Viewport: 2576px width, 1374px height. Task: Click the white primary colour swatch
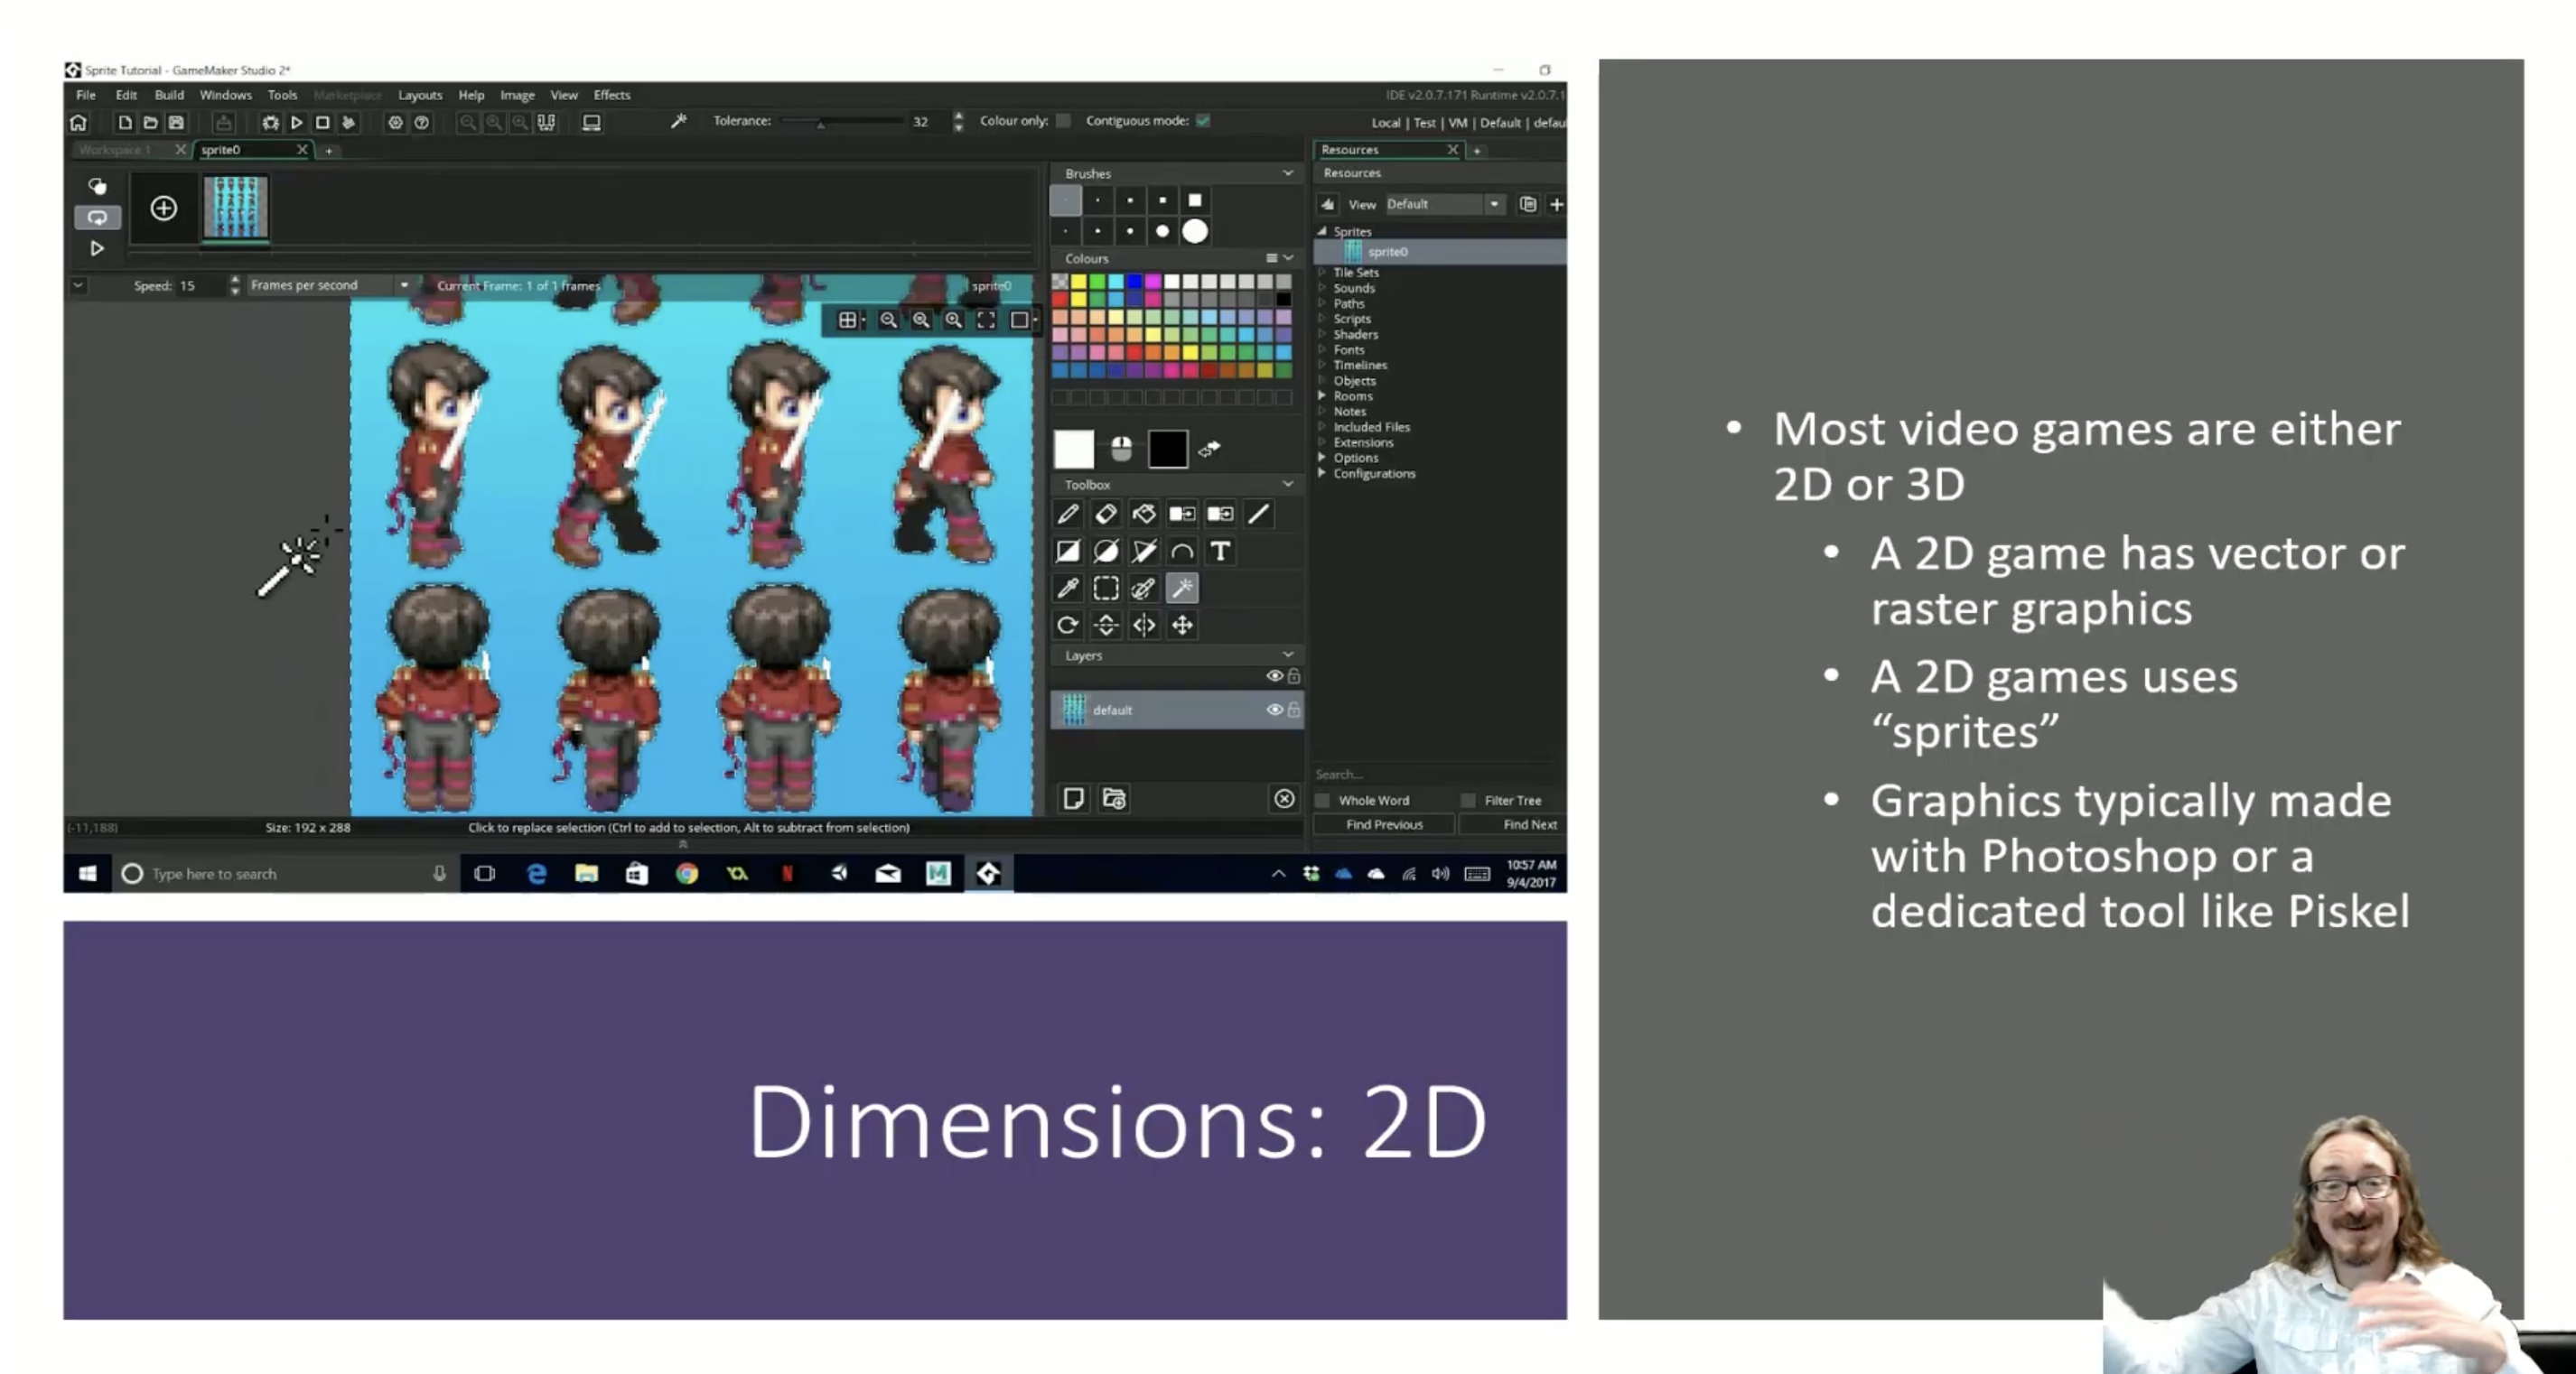click(x=1074, y=450)
